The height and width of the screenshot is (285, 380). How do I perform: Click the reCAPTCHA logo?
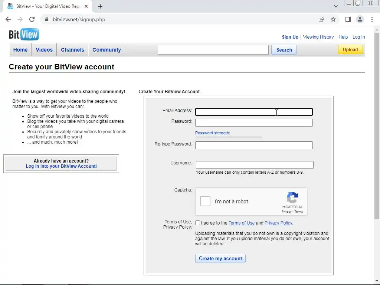coord(292,197)
